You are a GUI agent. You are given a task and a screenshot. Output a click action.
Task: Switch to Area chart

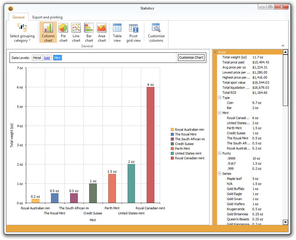coord(102,32)
